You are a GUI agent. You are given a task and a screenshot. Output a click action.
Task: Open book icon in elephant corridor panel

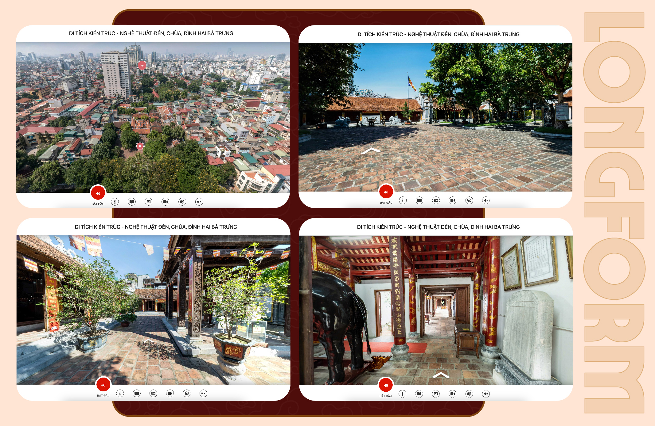point(419,394)
